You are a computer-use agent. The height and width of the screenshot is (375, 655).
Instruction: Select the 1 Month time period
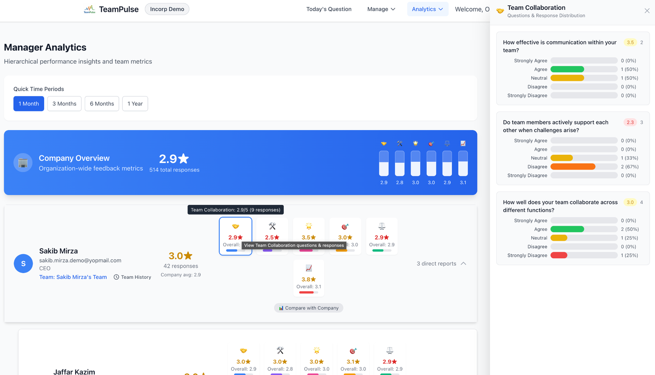pos(29,104)
